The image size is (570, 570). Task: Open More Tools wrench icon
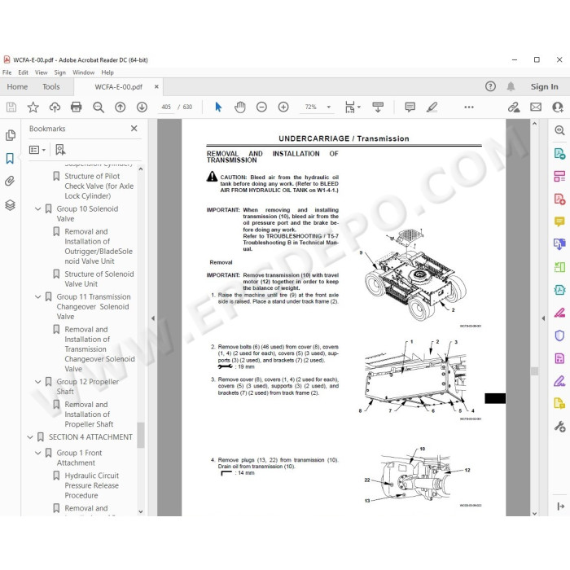click(x=559, y=426)
